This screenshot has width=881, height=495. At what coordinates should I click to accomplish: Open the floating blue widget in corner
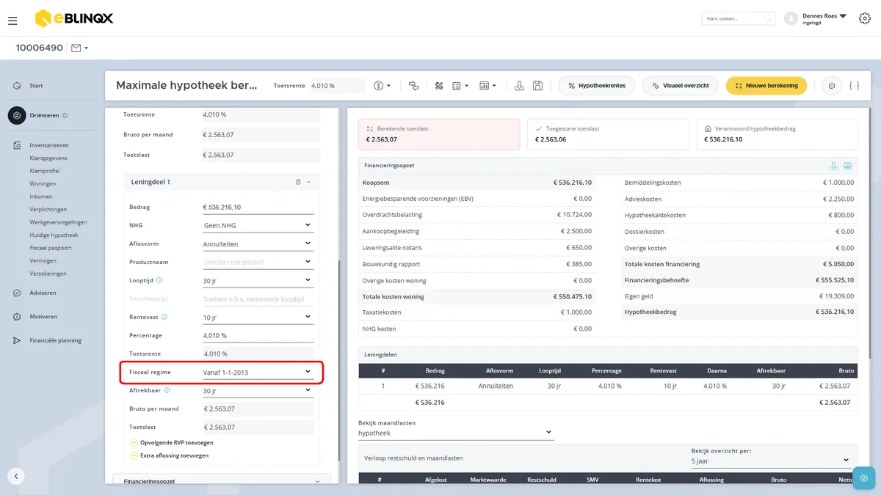(864, 478)
